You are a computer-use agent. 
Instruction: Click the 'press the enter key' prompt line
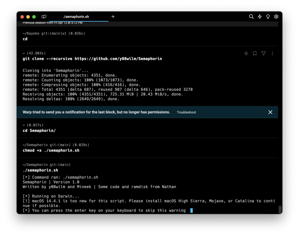(x=104, y=210)
